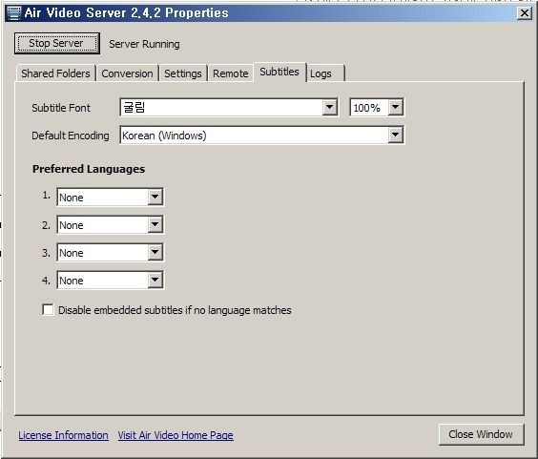538x459 pixels.
Task: Select the Subtitles tab
Action: tap(279, 72)
